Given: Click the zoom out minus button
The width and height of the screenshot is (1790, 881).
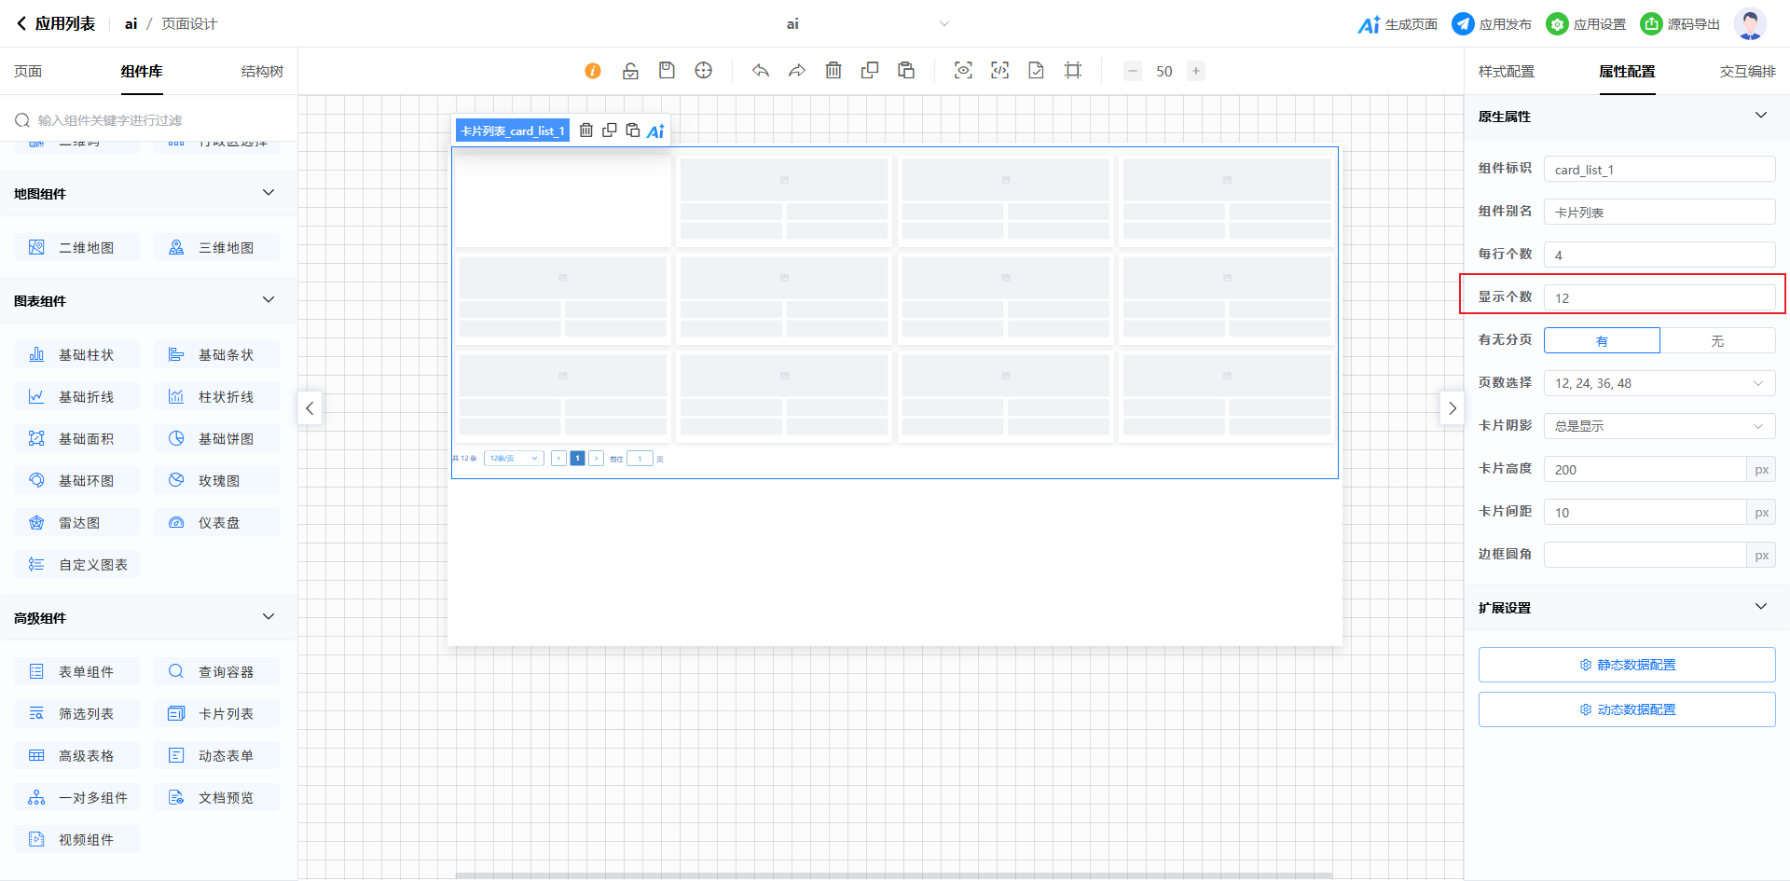Looking at the screenshot, I should (x=1132, y=71).
